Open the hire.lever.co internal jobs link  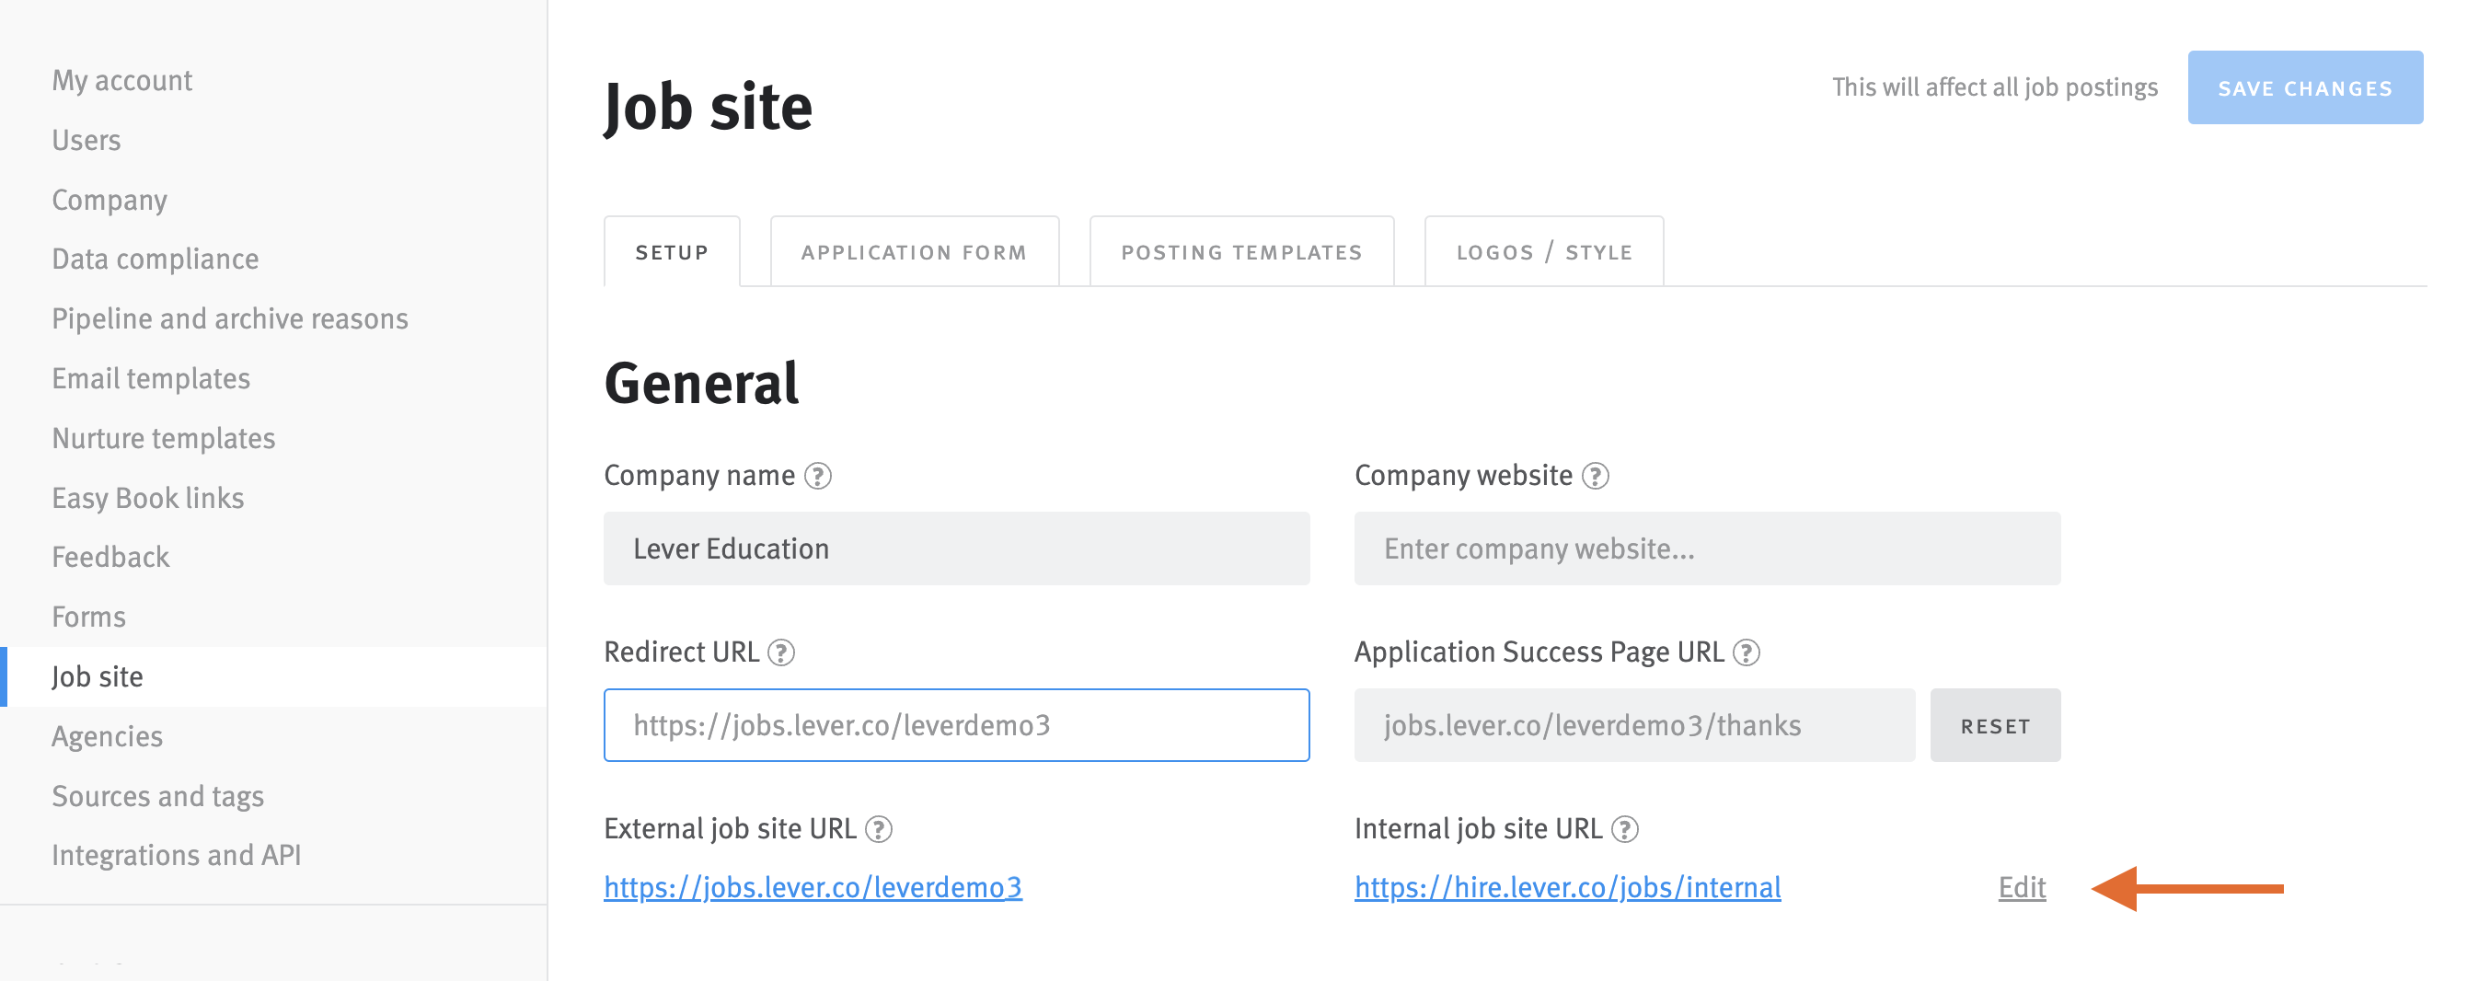click(x=1569, y=888)
